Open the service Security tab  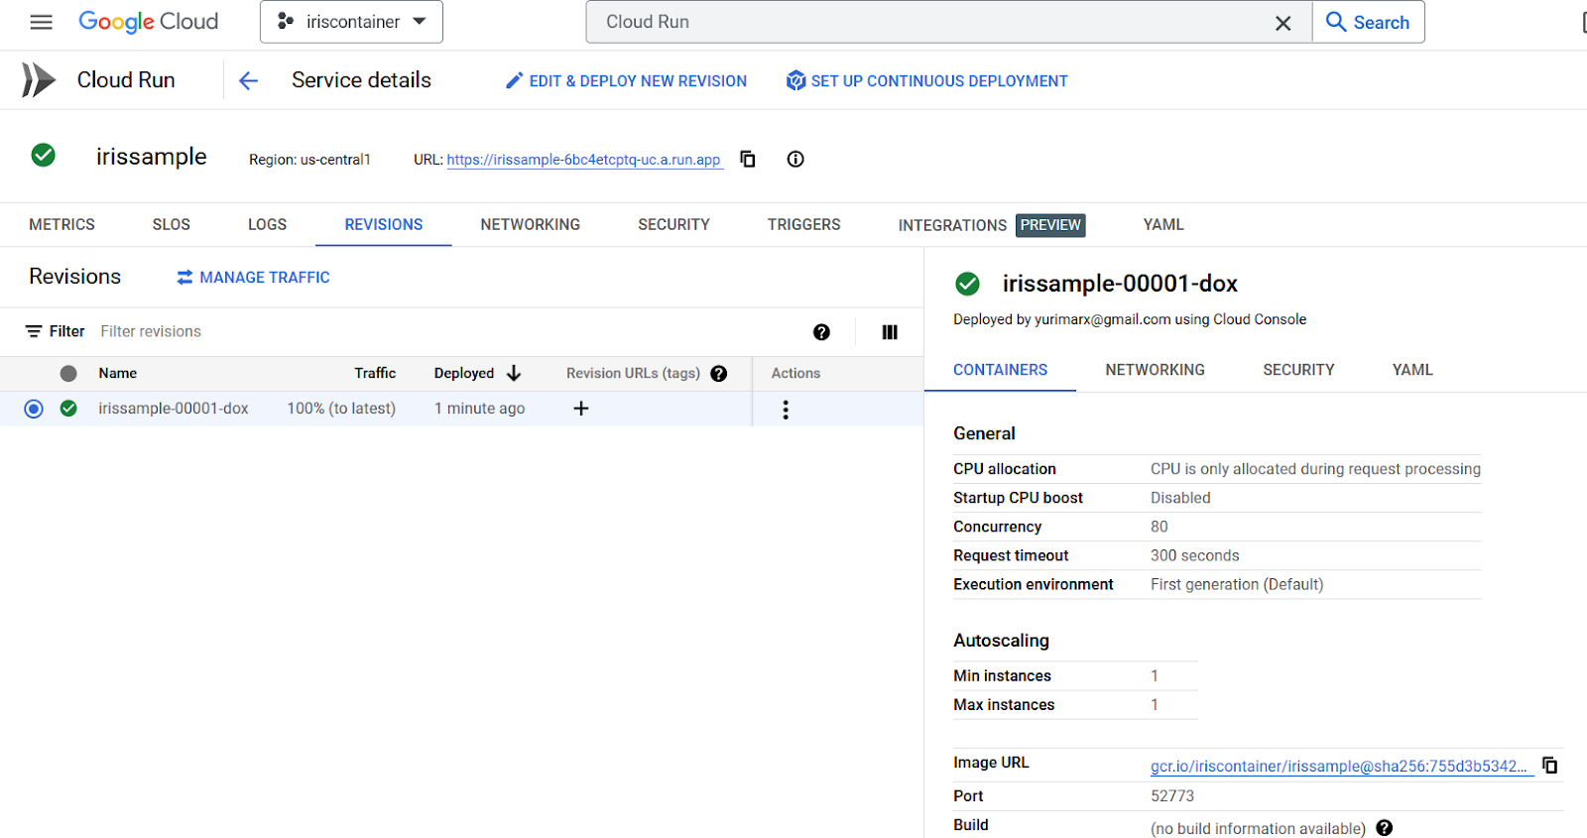coord(673,225)
